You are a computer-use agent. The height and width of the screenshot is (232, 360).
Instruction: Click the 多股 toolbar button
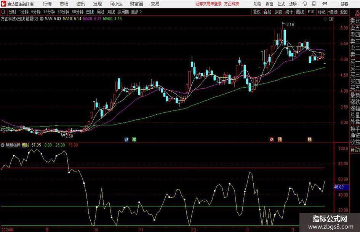[x=278, y=12]
